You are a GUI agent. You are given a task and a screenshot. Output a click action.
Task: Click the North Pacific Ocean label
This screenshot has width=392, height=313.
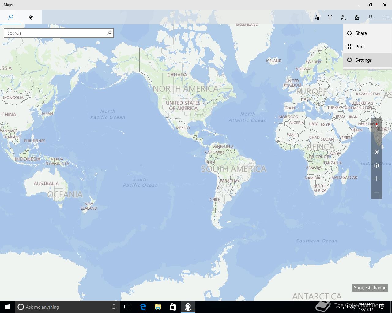click(108, 114)
